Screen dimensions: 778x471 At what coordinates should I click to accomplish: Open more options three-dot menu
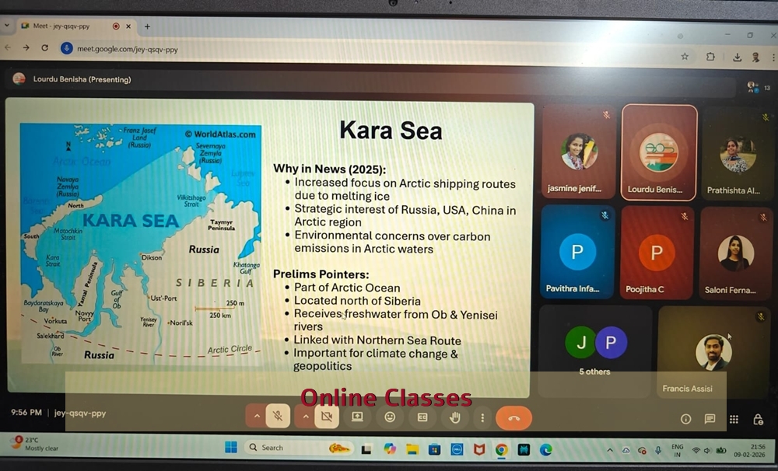click(x=482, y=417)
